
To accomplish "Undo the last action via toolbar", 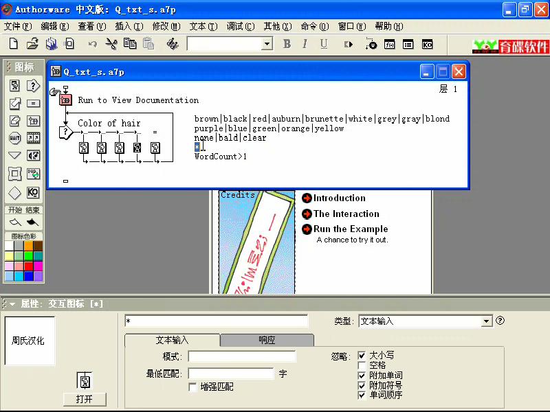I will point(93,44).
